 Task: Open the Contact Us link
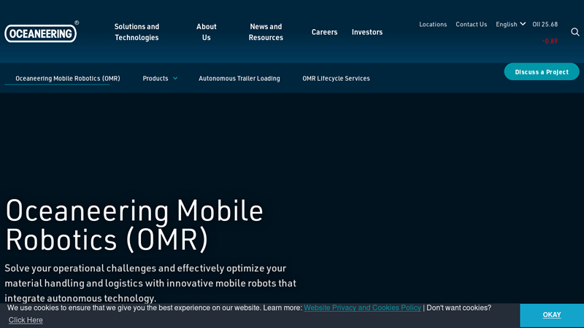[471, 24]
